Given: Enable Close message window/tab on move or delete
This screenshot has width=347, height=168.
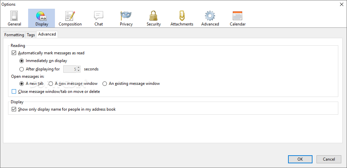Looking at the screenshot, I should (x=14, y=91).
